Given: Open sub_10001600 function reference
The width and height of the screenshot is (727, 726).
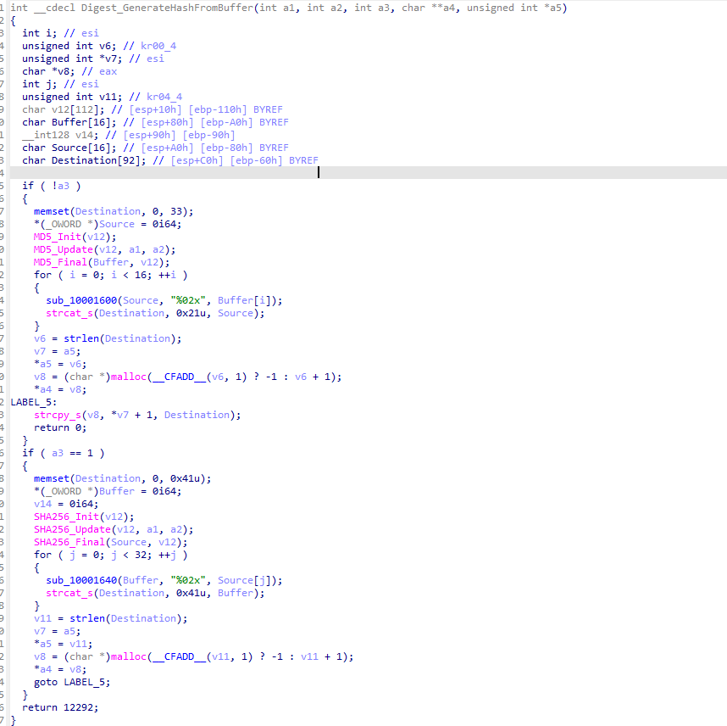Looking at the screenshot, I should 81,300.
